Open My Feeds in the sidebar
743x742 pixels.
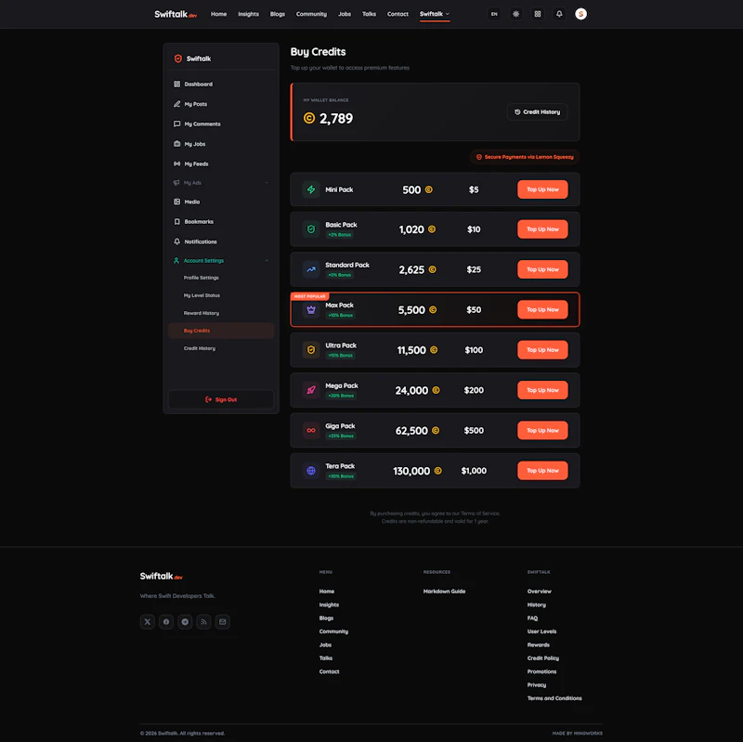[x=221, y=163]
